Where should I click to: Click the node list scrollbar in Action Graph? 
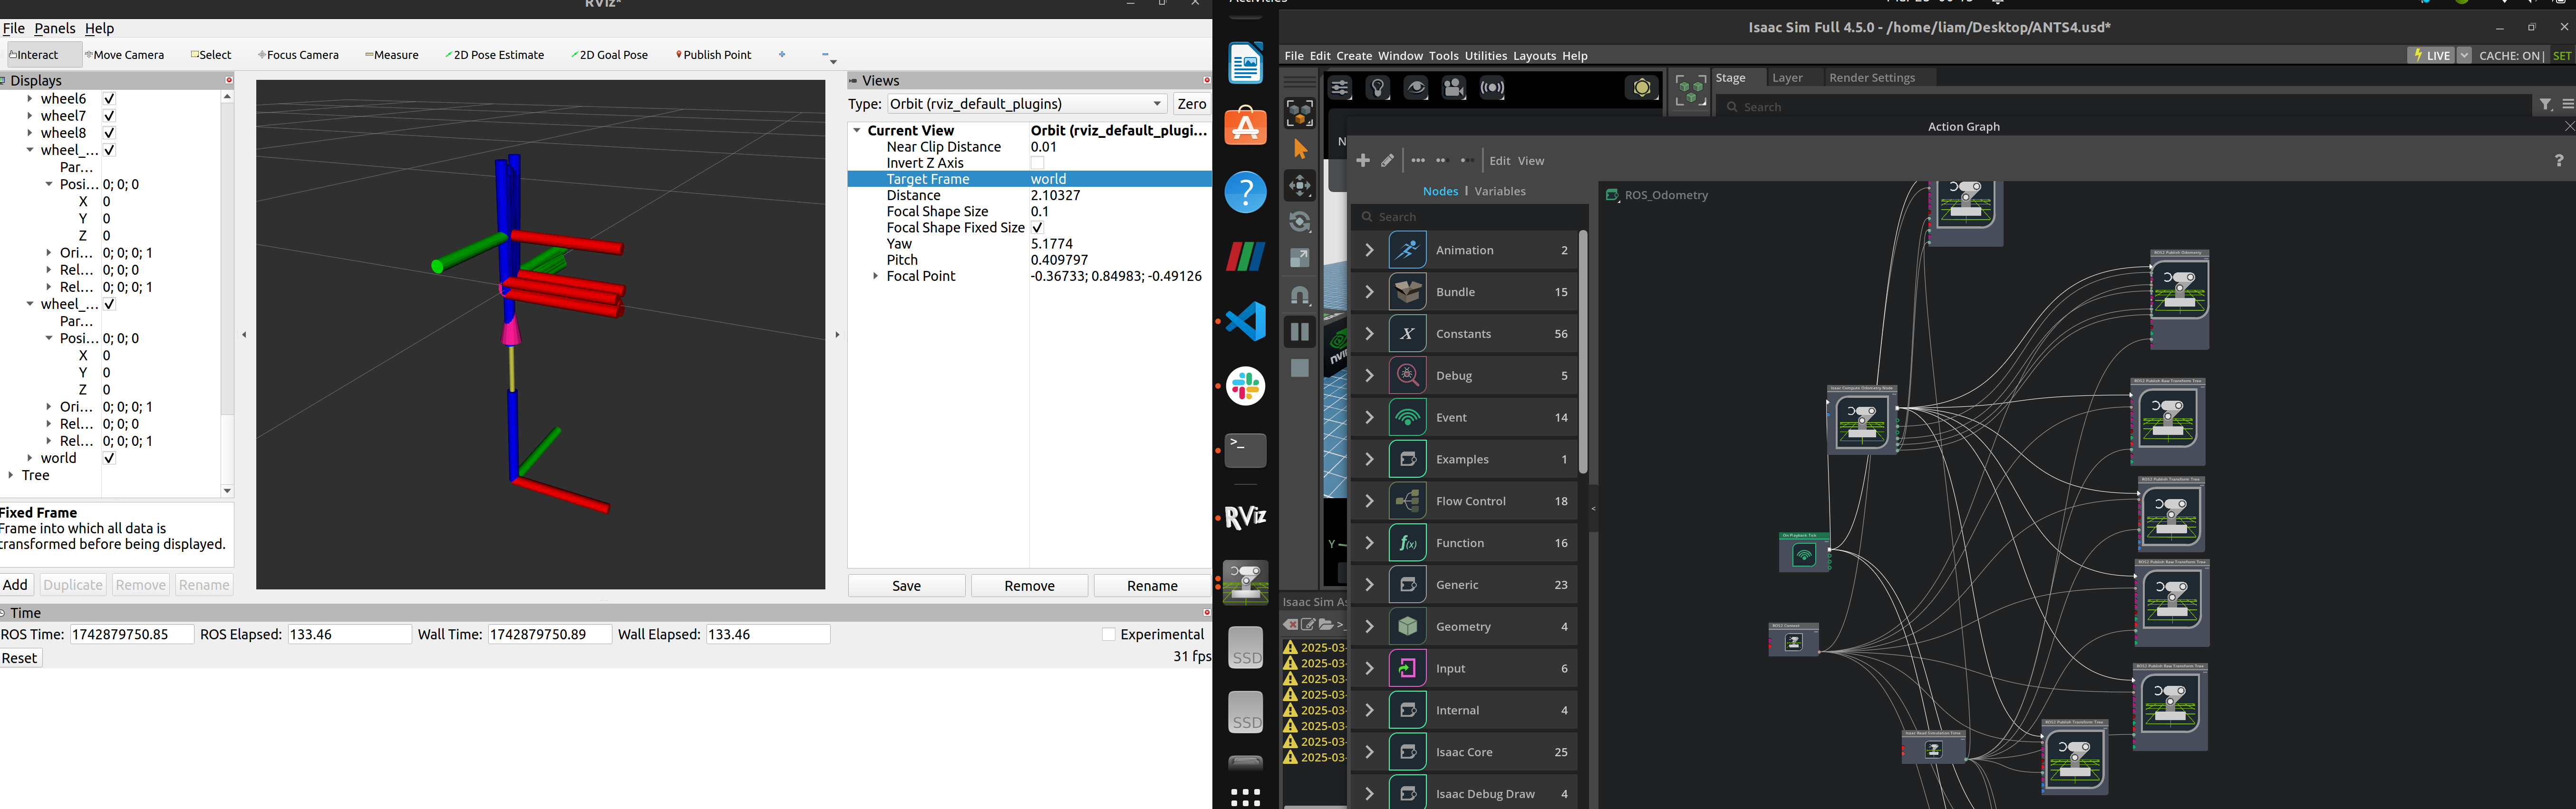[x=1583, y=352]
